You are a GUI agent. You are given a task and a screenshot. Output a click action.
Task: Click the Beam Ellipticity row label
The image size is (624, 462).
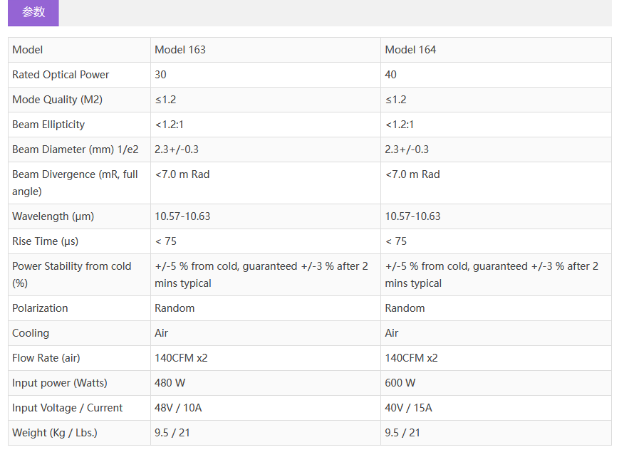coord(48,125)
